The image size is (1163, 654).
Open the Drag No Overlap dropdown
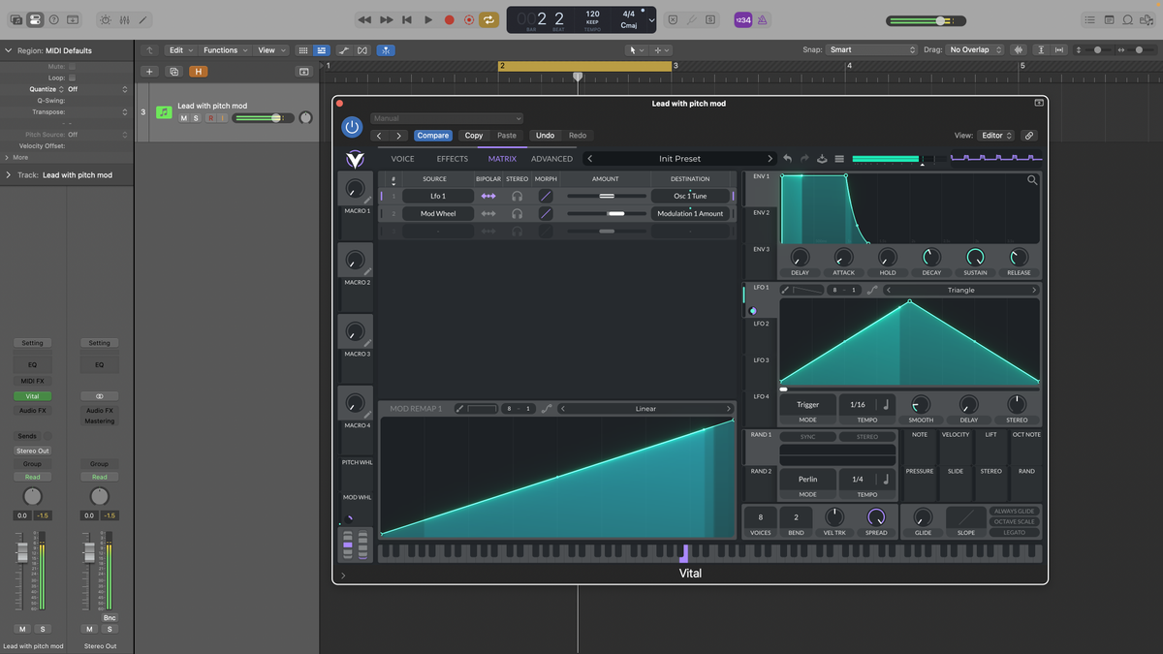click(976, 50)
